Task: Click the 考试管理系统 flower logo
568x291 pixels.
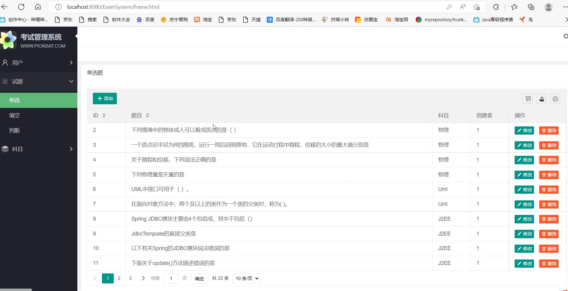Action: 8,40
